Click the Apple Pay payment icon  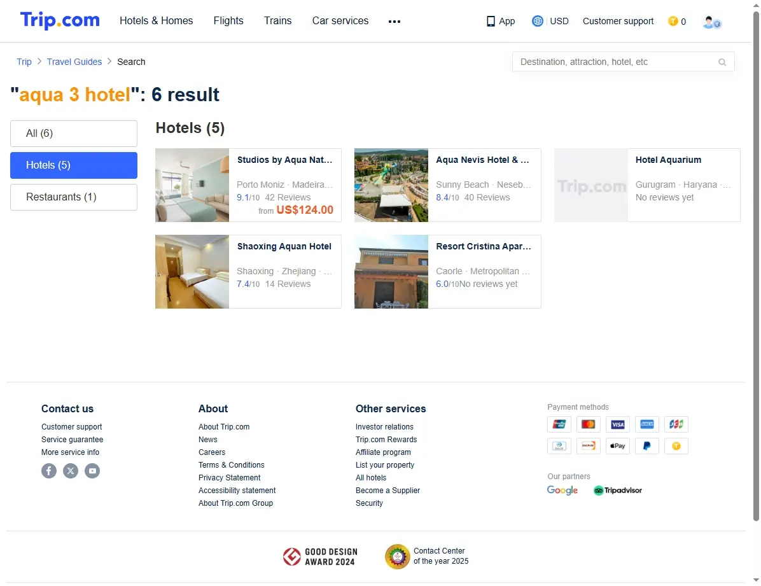[x=618, y=445]
